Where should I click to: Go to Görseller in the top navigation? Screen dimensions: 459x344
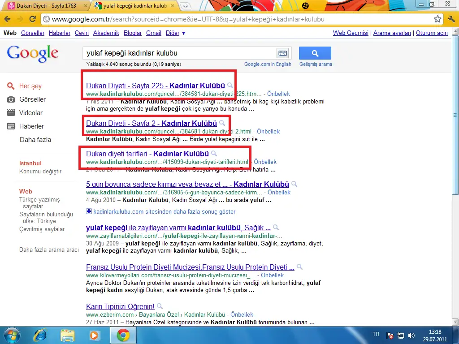click(x=33, y=33)
